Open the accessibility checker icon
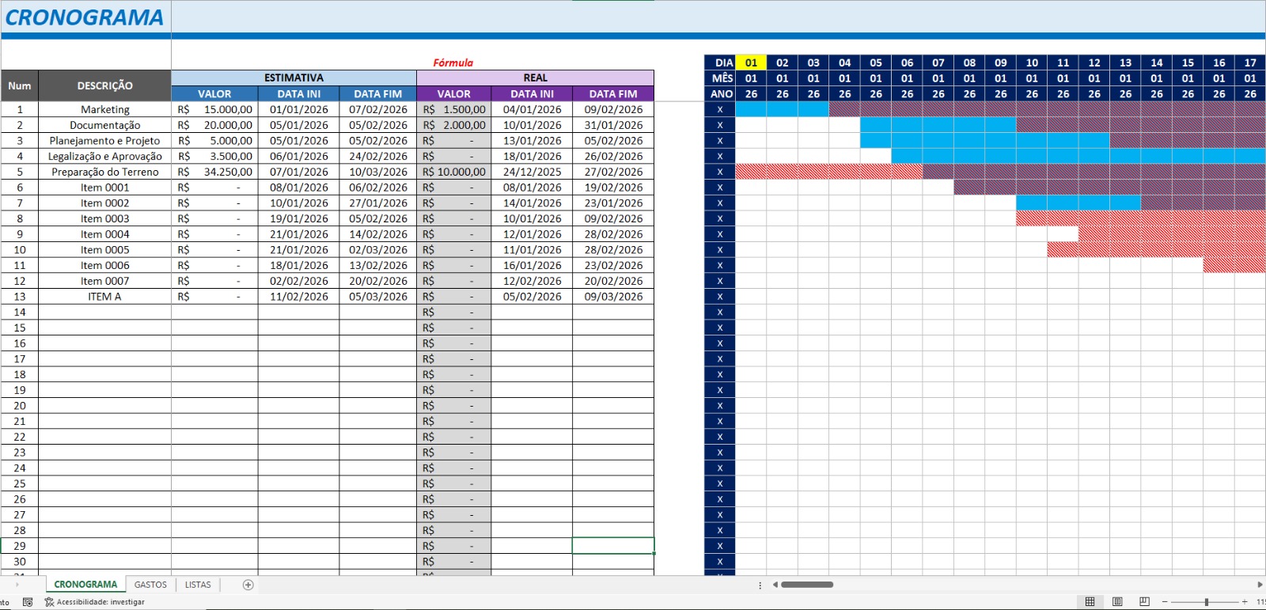 [x=49, y=602]
